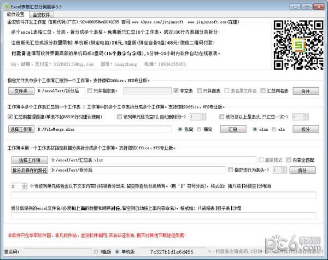This screenshot has height=260, width=328.
Task: Click the D:/FileMerge.xlsx path field
Action: (104, 130)
